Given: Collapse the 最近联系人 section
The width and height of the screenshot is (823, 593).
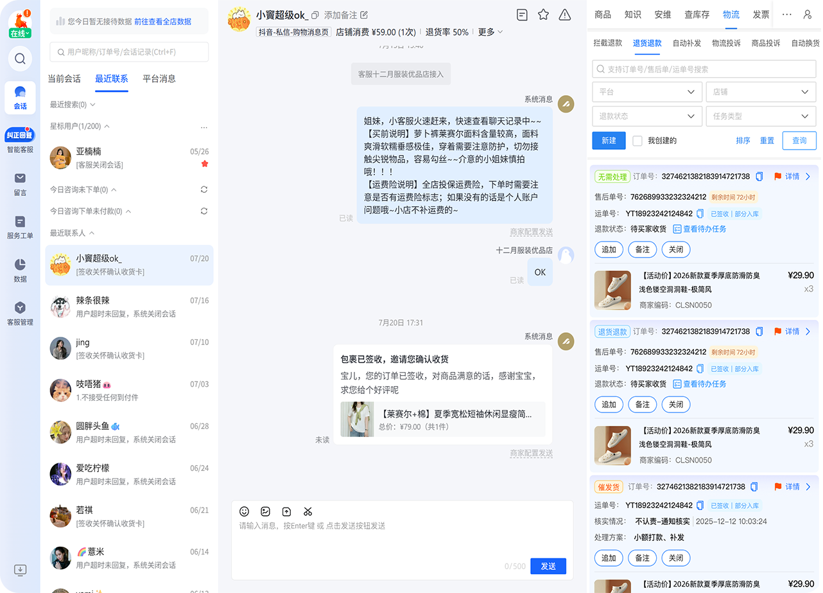Looking at the screenshot, I should point(73,233).
